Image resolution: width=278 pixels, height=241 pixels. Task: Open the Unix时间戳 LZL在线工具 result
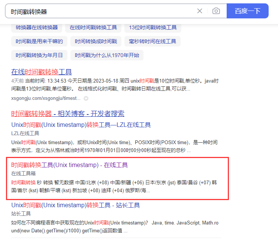[x=81, y=125]
